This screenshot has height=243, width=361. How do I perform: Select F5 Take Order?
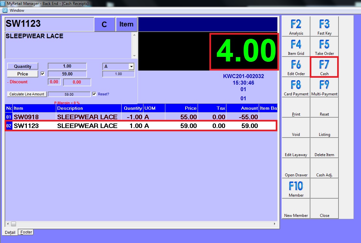[324, 47]
